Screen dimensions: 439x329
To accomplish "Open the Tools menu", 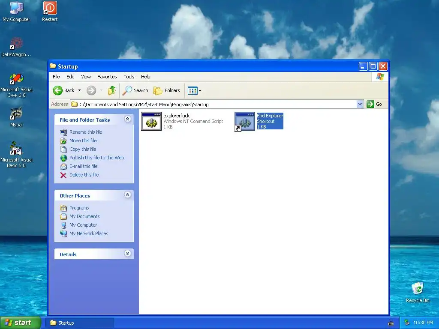I will click(129, 77).
